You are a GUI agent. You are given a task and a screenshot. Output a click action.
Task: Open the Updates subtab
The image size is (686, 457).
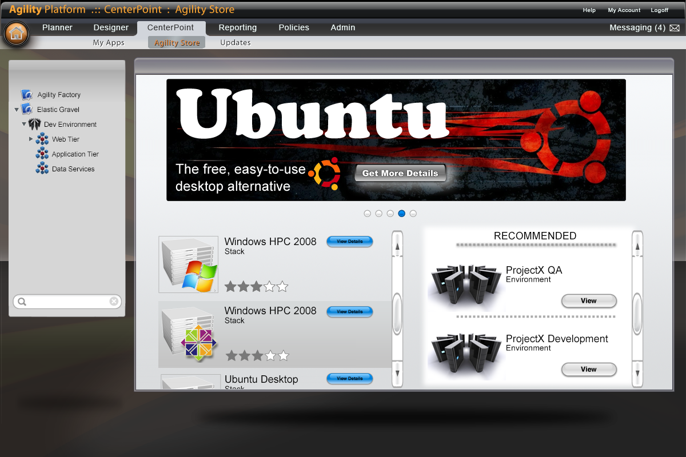(x=236, y=43)
